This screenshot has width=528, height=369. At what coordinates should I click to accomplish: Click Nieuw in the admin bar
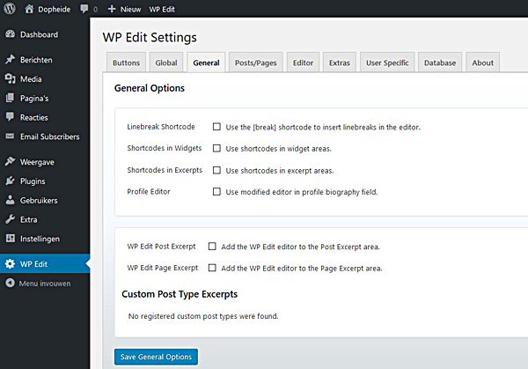point(130,9)
